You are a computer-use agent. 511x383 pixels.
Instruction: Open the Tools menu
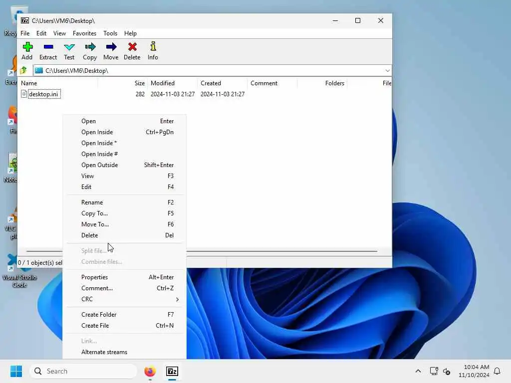(110, 33)
